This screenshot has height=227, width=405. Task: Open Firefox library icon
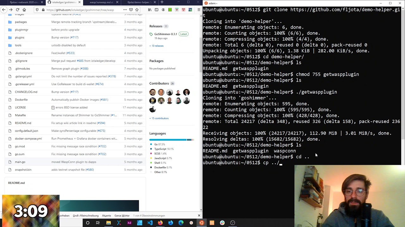150,10
